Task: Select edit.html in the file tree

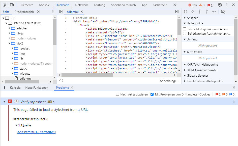Action: (25, 78)
